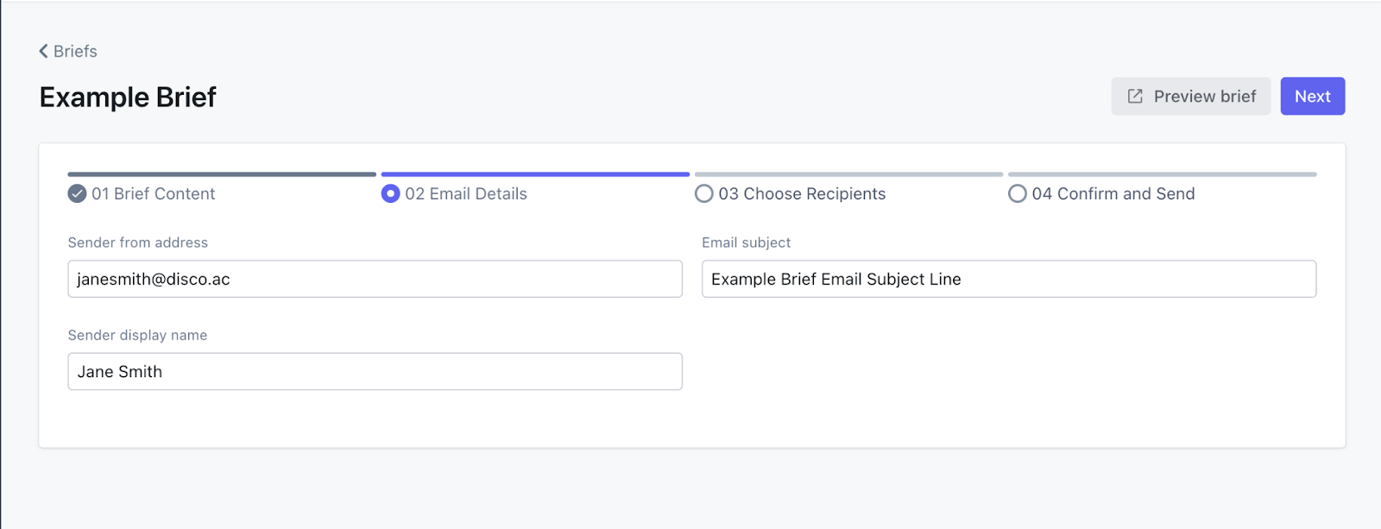Select the 03 Choose Recipients radio circle
The image size is (1381, 529).
point(704,193)
